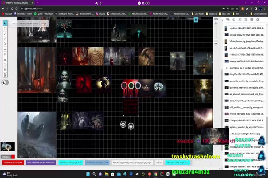Reload the browser page

(x=12, y=8)
